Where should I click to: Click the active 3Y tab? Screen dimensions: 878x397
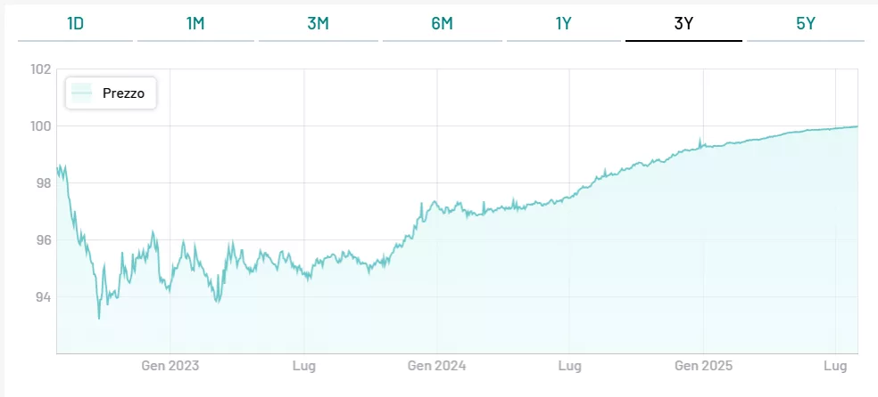tap(683, 24)
